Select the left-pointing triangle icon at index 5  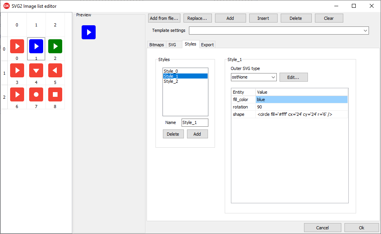pos(55,70)
